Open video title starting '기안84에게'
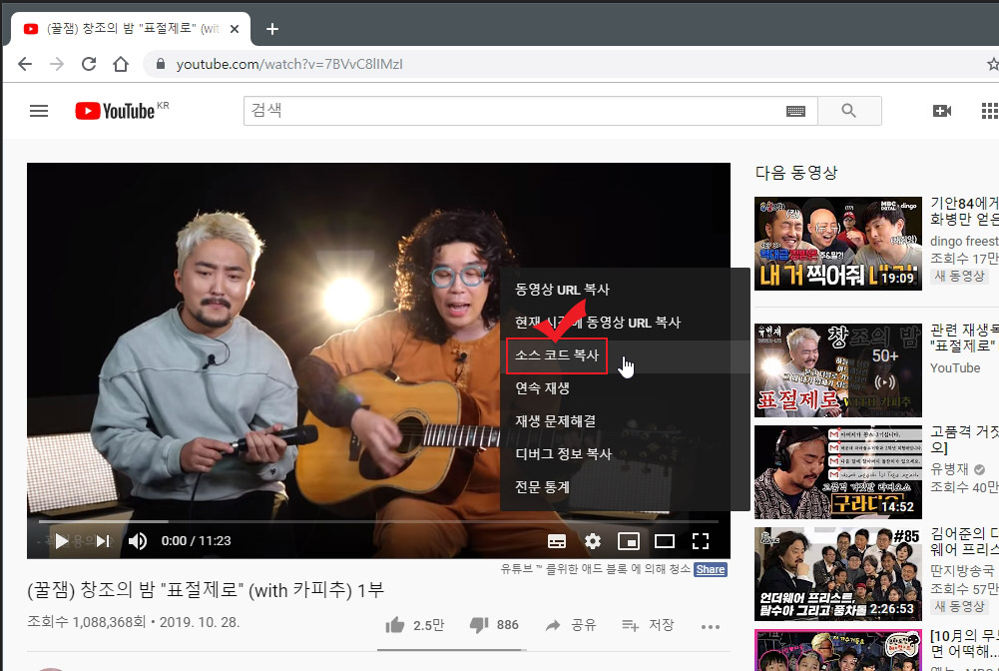Screen dimensions: 999x671 pos(964,211)
